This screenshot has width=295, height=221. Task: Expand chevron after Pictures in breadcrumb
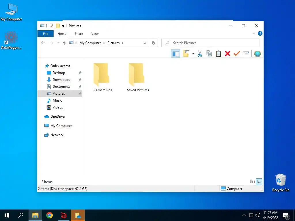(123, 43)
